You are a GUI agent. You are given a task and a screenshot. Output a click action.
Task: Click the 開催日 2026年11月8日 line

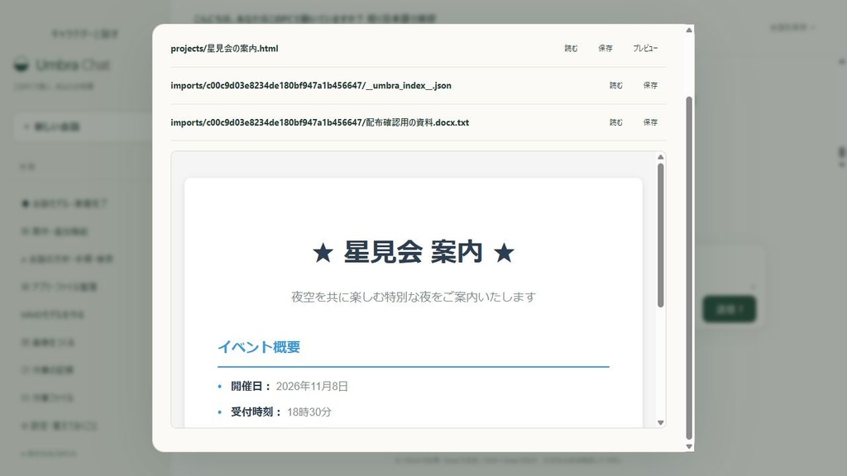click(x=290, y=387)
